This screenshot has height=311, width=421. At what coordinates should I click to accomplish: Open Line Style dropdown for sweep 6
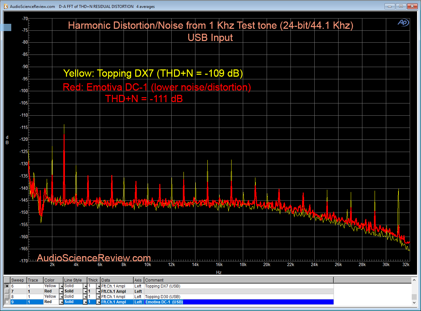pos(85,286)
